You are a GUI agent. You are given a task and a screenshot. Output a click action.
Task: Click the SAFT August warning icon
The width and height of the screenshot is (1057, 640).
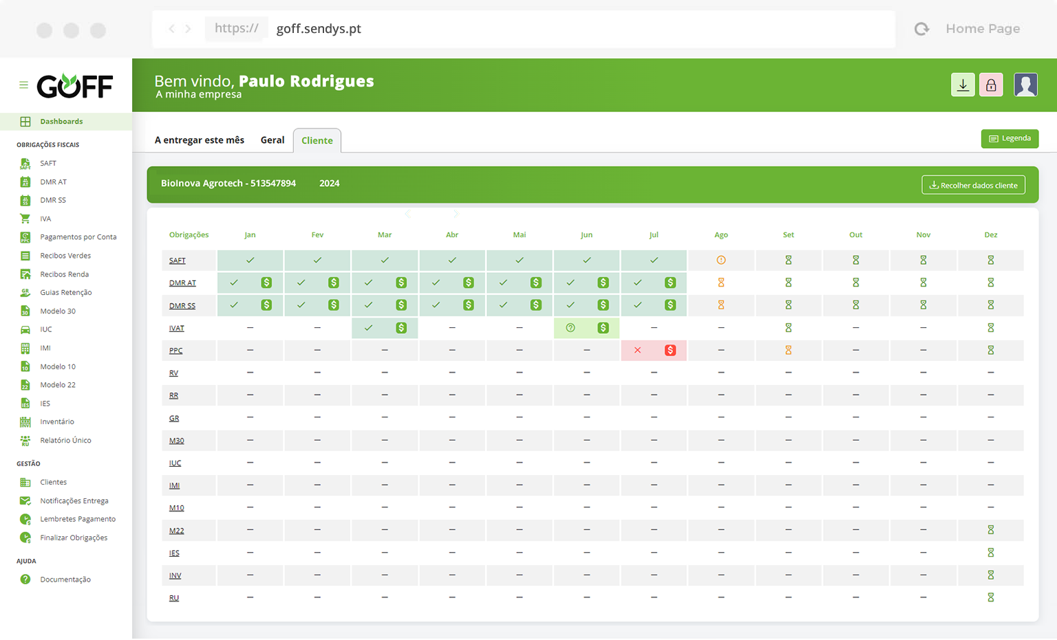721,261
